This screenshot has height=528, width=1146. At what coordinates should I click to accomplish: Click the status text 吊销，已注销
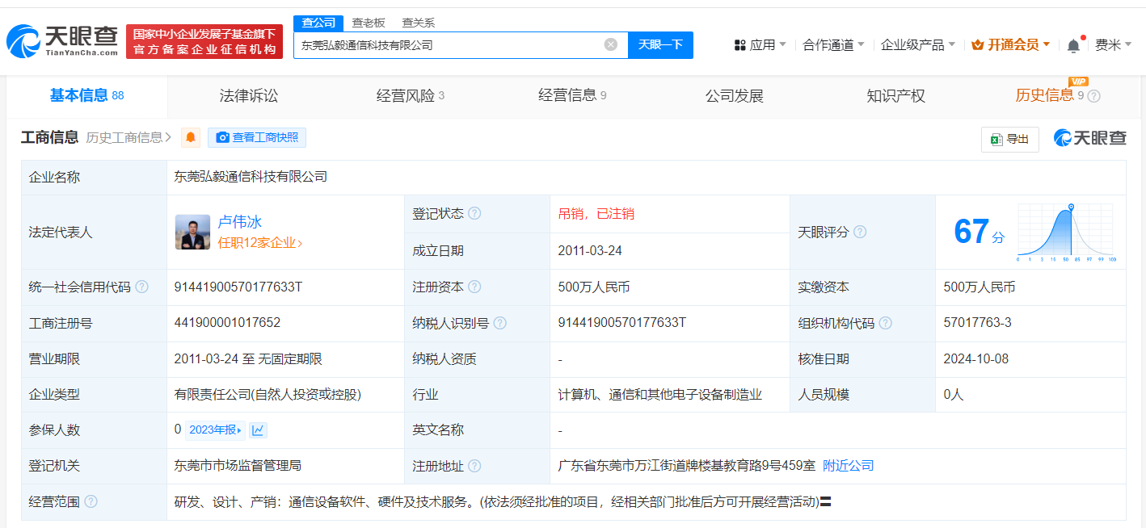pos(596,214)
